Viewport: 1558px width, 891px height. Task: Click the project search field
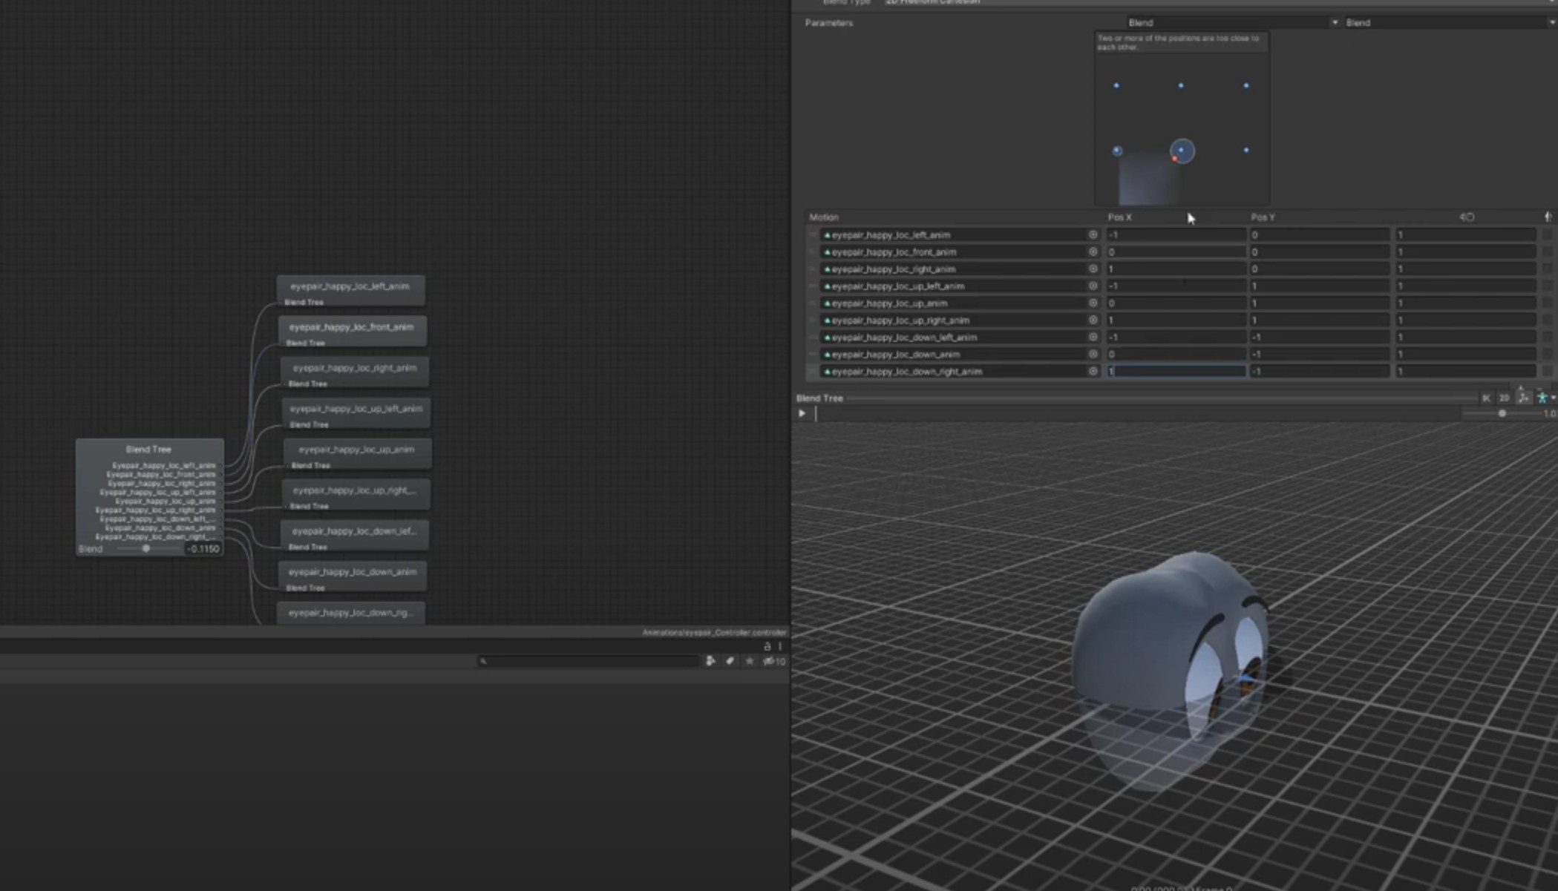point(589,661)
